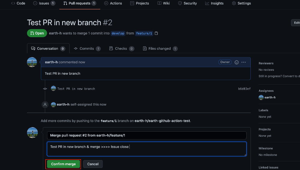Click earth-h name in comment header
The width and height of the screenshot is (300, 170).
[51, 62]
